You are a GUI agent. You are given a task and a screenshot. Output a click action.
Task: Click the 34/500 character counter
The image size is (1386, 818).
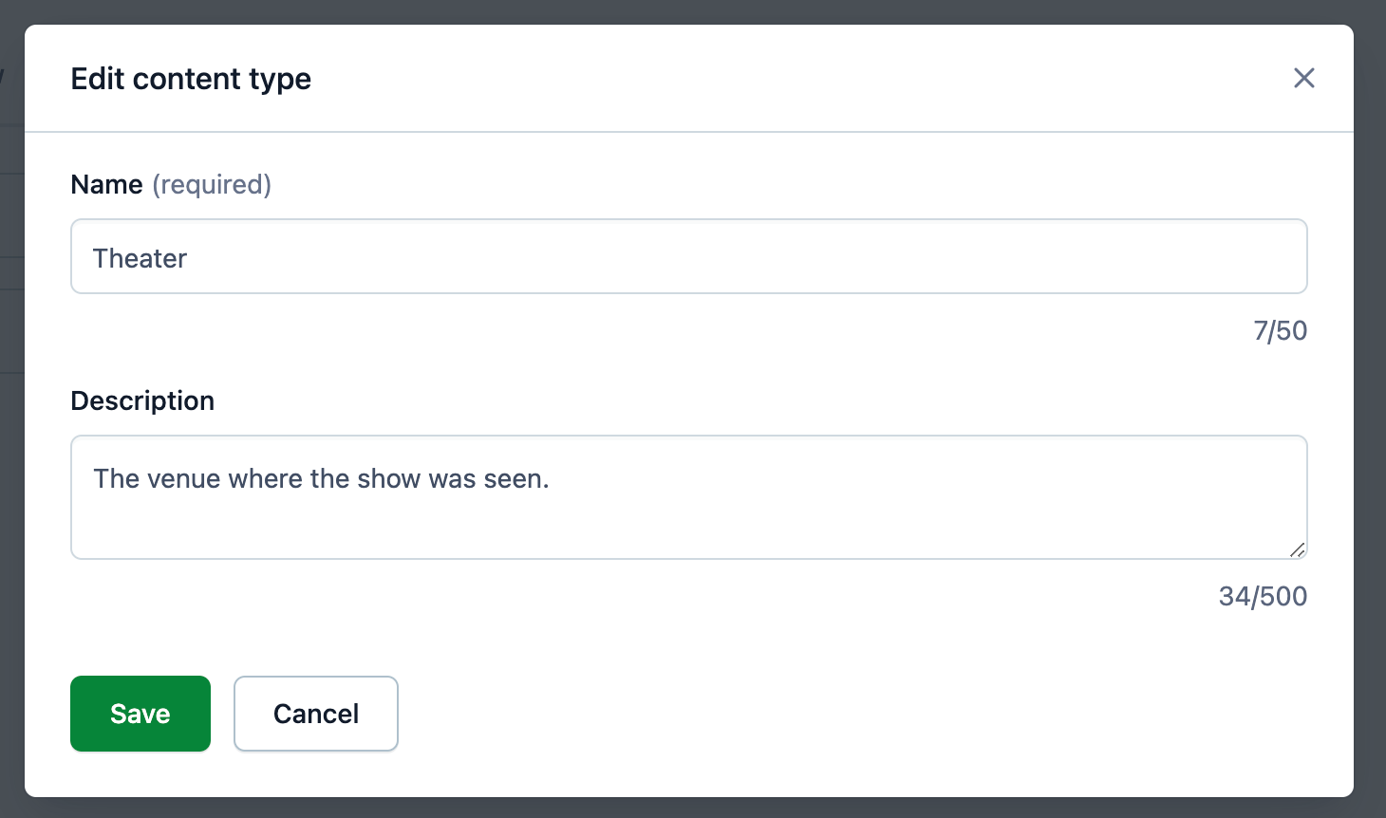(x=1263, y=596)
